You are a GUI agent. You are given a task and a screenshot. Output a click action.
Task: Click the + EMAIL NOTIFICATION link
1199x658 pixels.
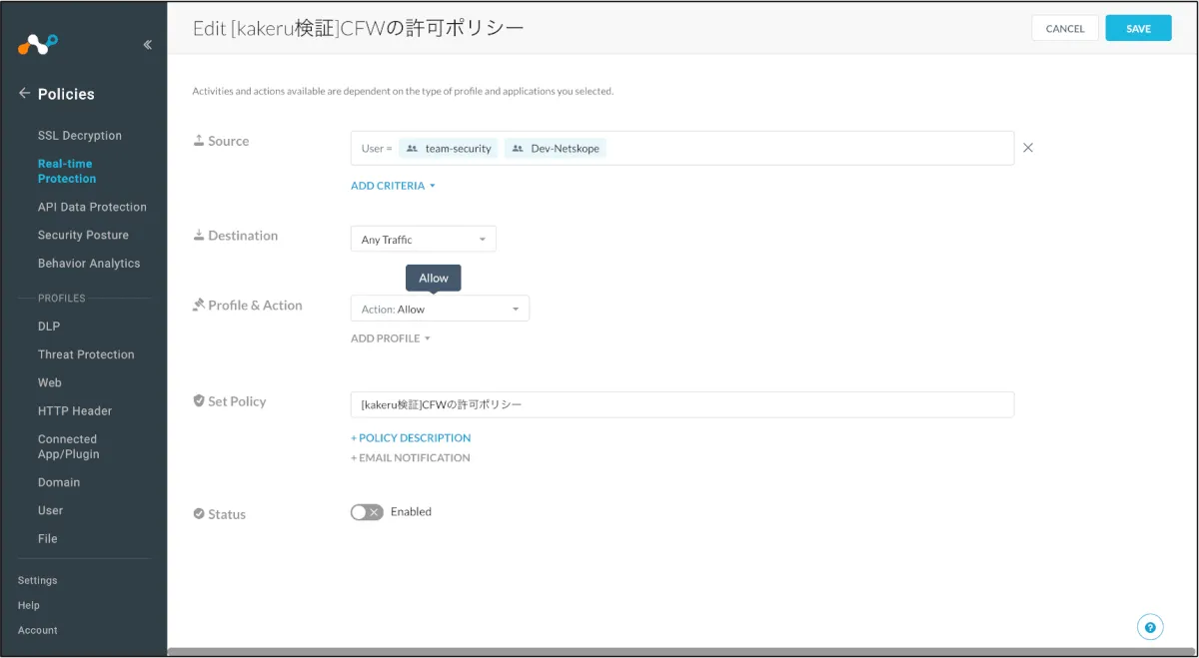click(410, 458)
